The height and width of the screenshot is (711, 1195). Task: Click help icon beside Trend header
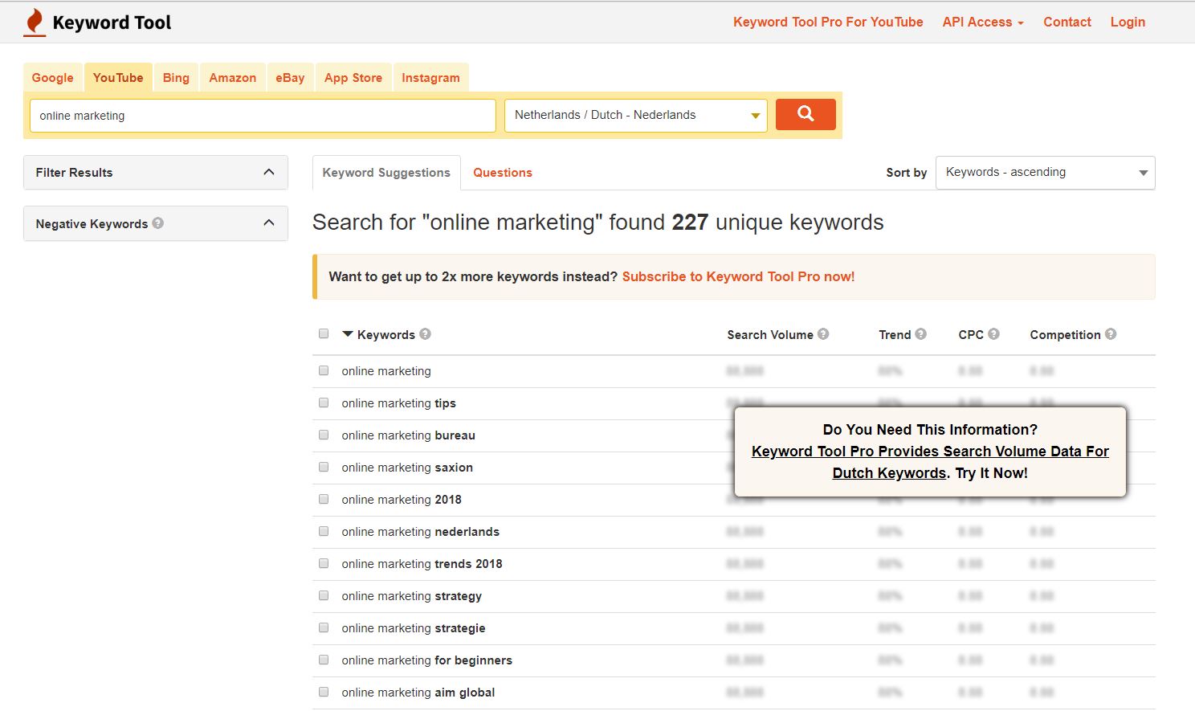click(921, 334)
